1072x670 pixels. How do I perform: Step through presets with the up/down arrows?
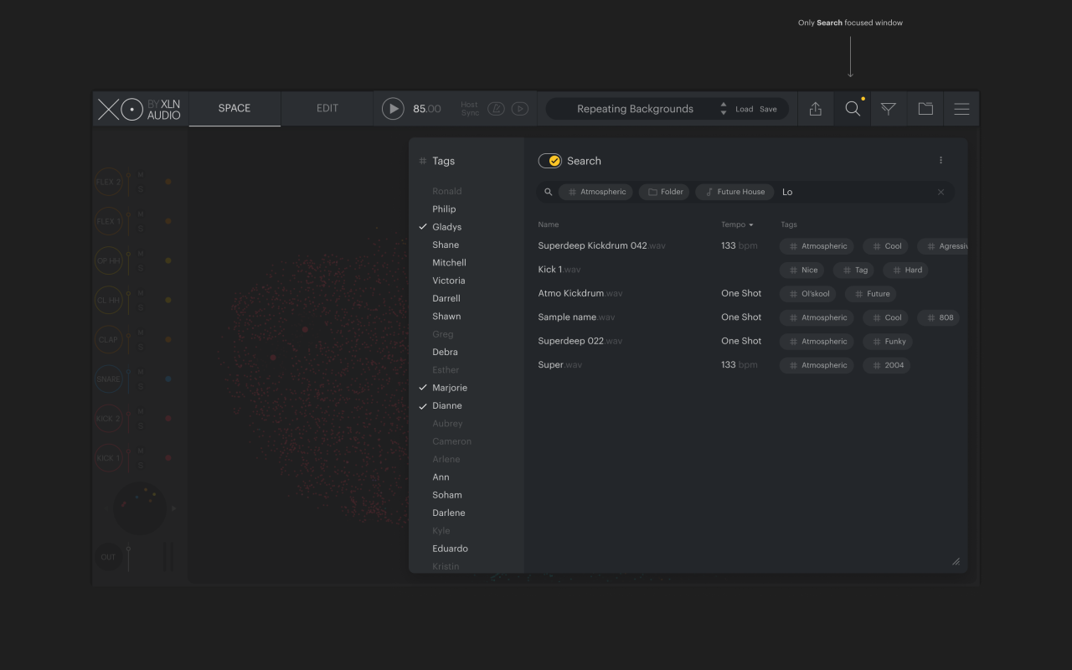pos(724,109)
